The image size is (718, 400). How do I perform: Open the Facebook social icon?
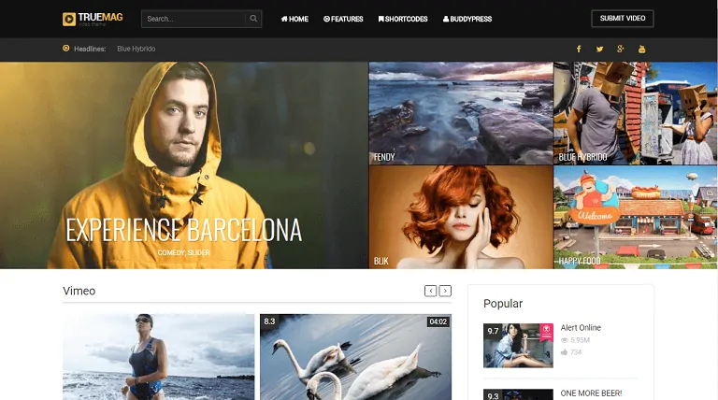point(579,49)
